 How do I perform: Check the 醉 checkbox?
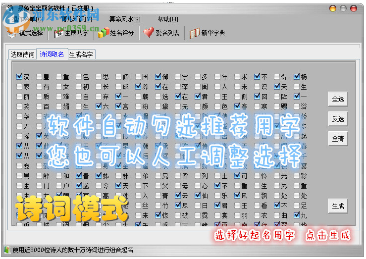click(39, 176)
